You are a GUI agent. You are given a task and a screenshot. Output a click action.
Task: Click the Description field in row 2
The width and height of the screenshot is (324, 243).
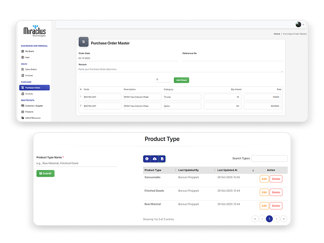(x=143, y=106)
